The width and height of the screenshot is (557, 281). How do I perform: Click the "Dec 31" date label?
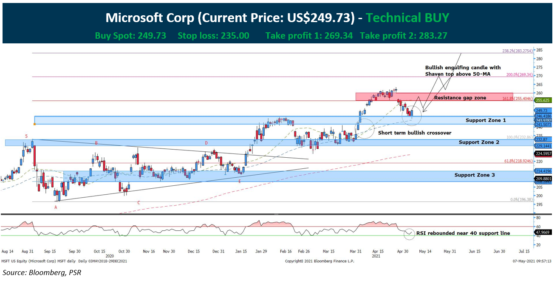[219, 251]
